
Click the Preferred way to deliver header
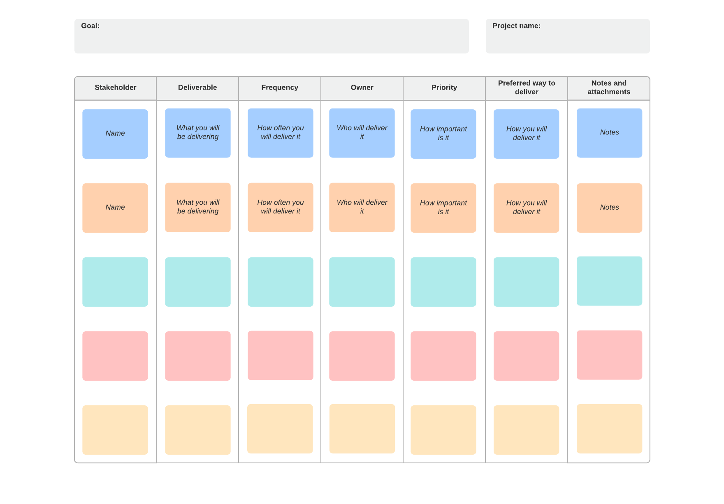[527, 88]
